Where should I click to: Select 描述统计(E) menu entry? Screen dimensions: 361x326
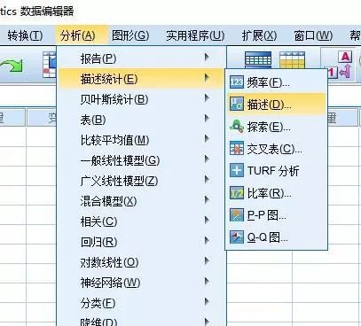click(x=141, y=79)
